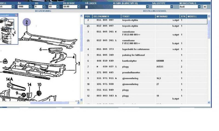This screenshot has height=131, width=219.
Task: Click part callout 3 bracket label
Action: (79, 63)
